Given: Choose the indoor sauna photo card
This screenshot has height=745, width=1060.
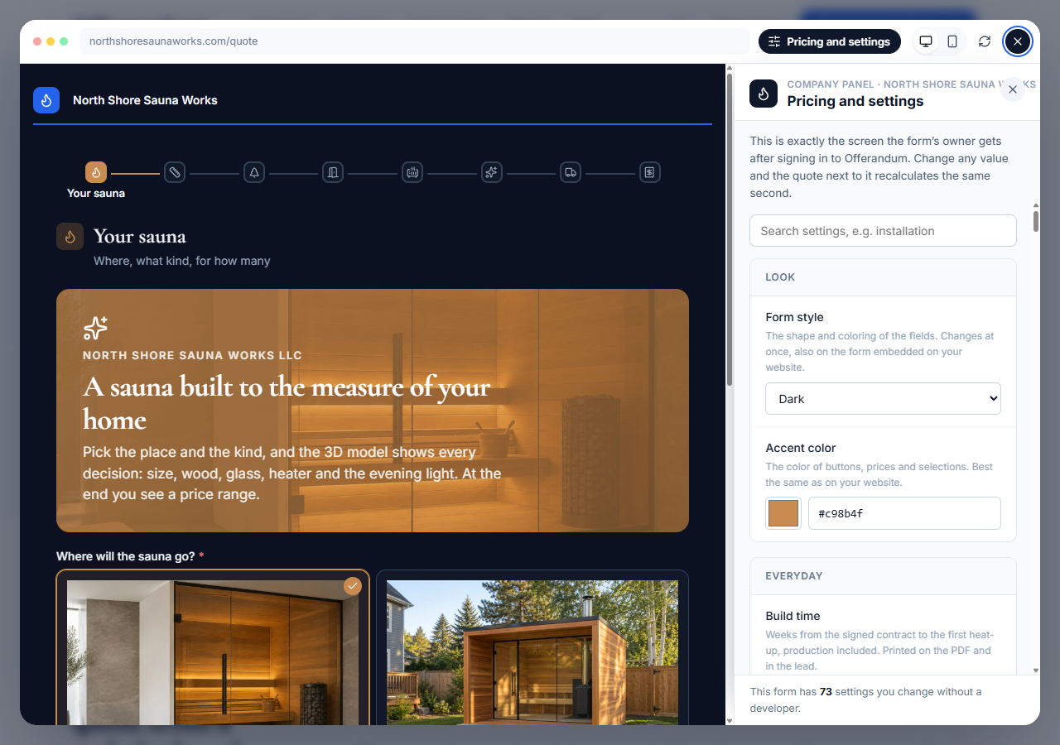Looking at the screenshot, I should (x=213, y=648).
